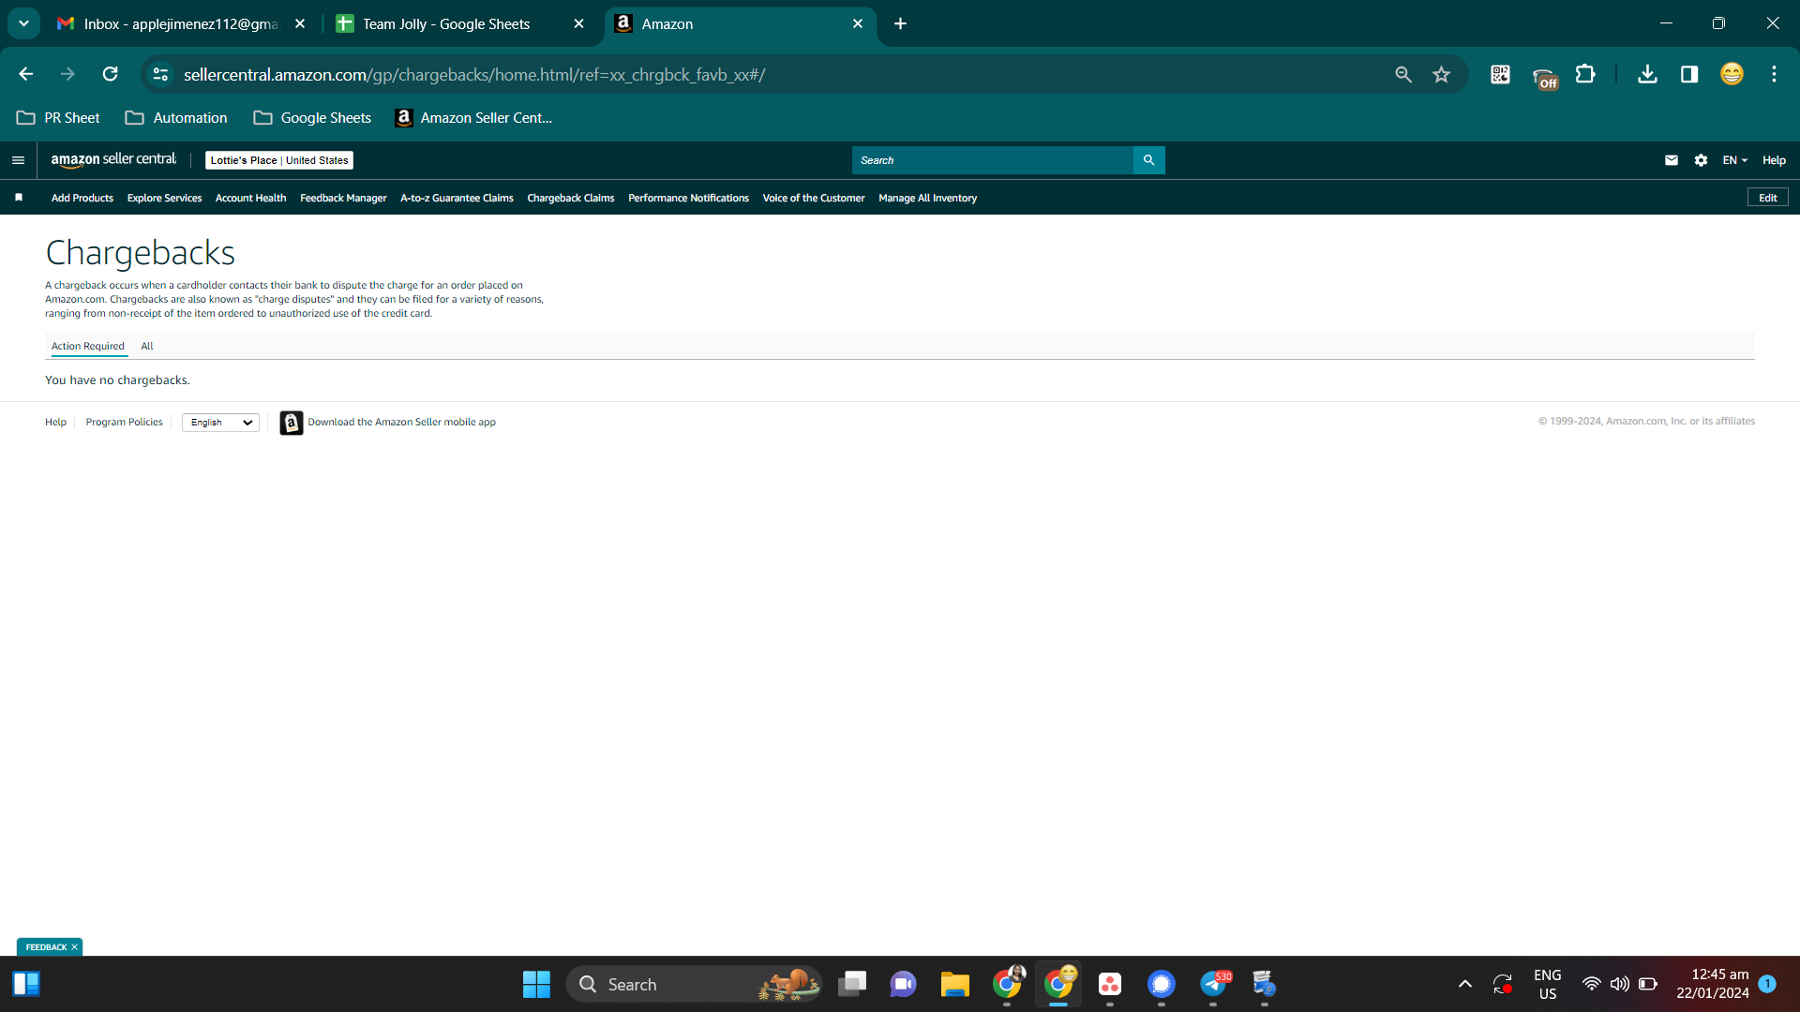1800x1012 pixels.
Task: Close the FEEDBACK tag
Action: point(74,947)
